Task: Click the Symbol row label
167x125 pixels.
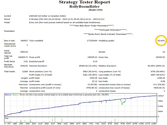Action: pos(7,16)
